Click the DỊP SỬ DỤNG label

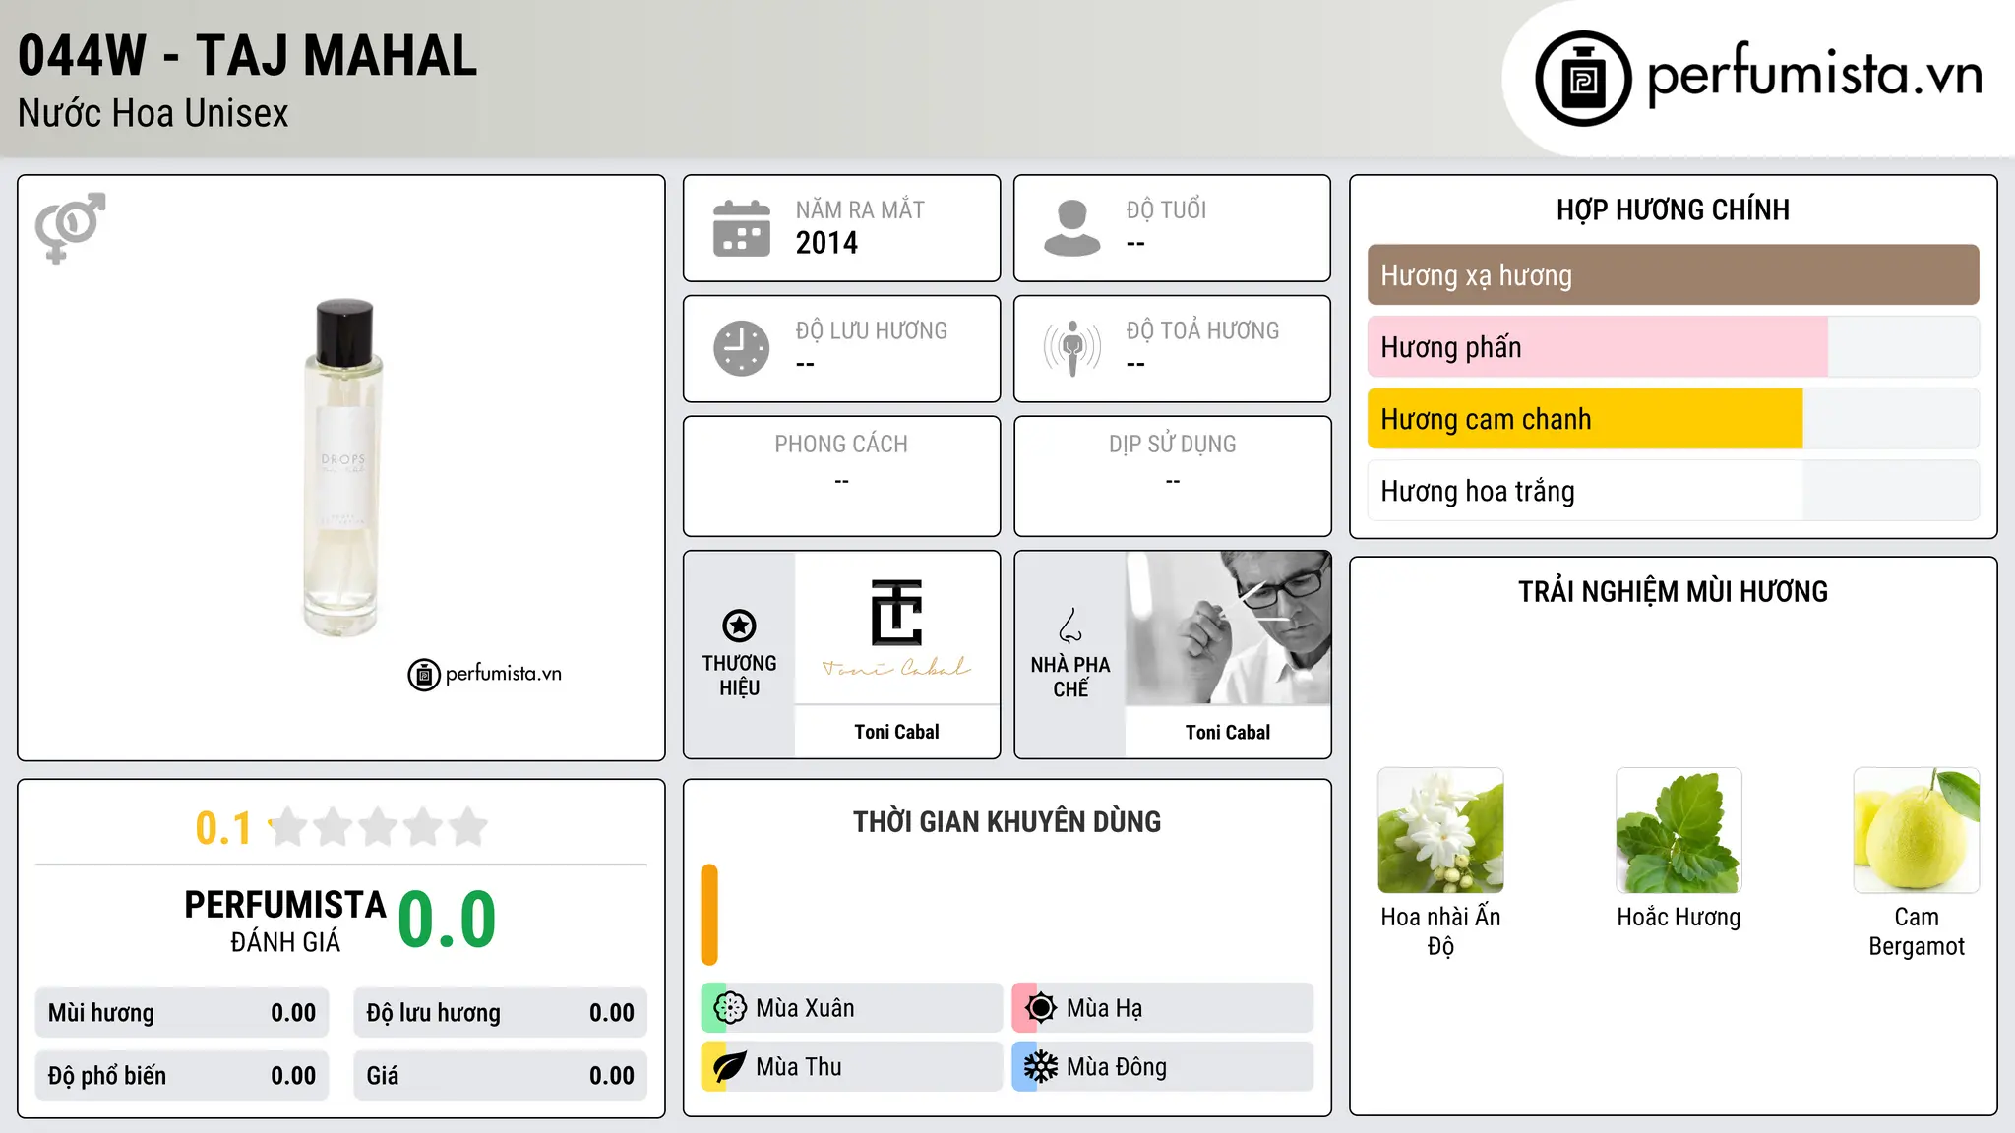point(1172,445)
